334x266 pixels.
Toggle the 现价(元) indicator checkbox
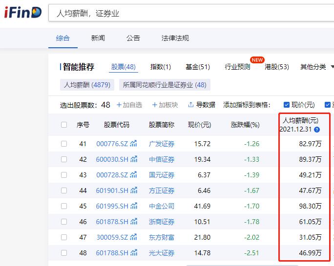287,105
